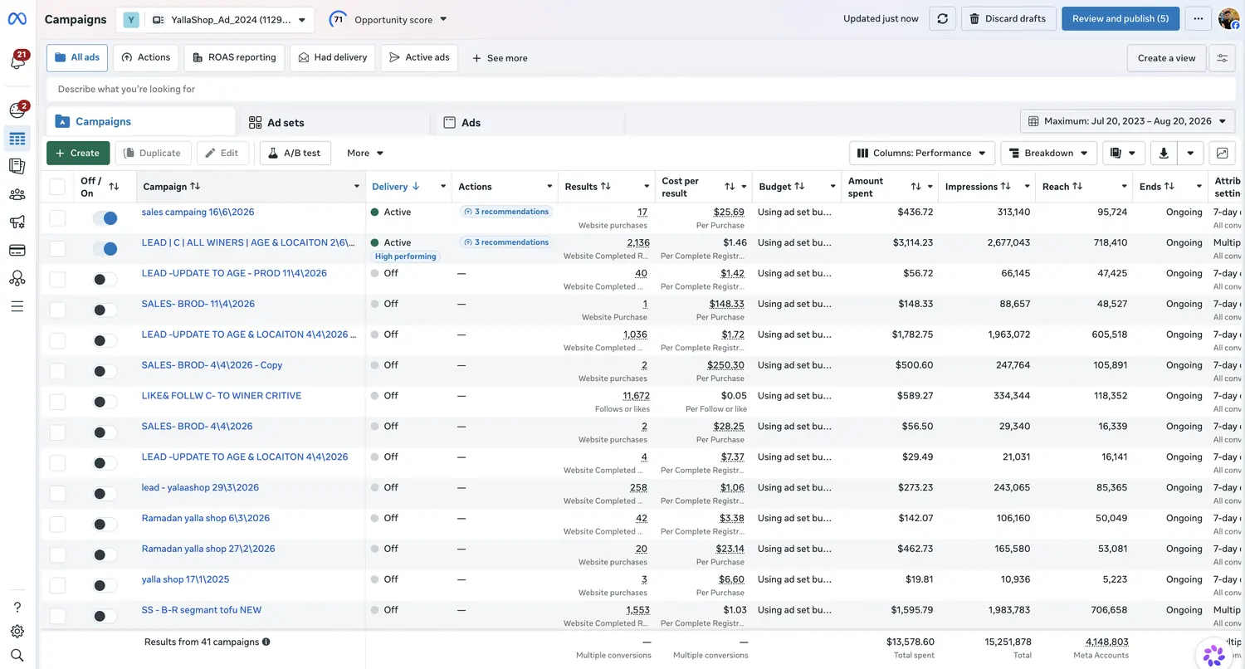Toggle the LEAD | C | ALL WINERS campaign off

click(105, 249)
